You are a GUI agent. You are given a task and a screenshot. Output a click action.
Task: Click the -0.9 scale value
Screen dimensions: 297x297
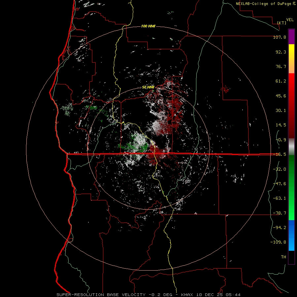[x=281, y=140]
